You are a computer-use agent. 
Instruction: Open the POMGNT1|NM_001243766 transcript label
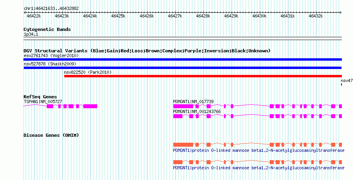197,111
